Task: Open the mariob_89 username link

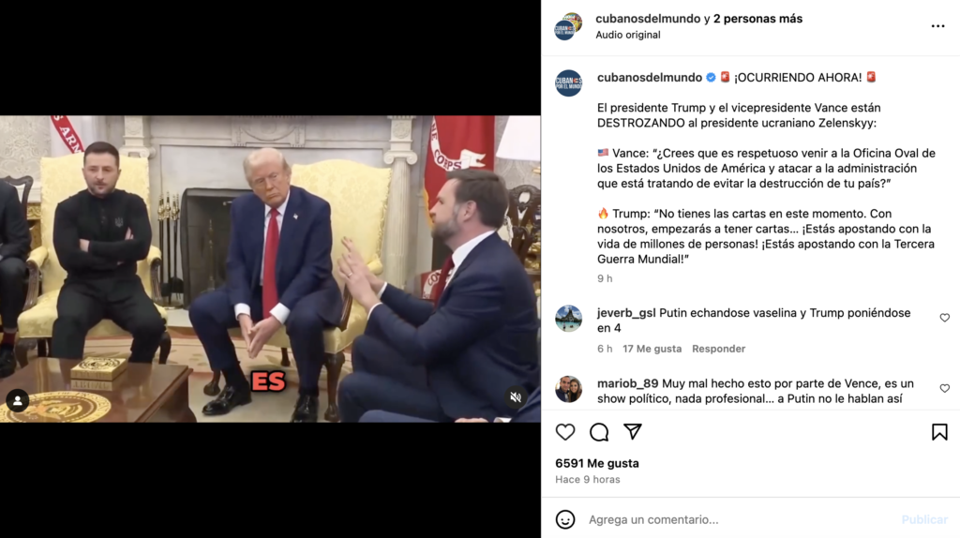Action: 627,383
